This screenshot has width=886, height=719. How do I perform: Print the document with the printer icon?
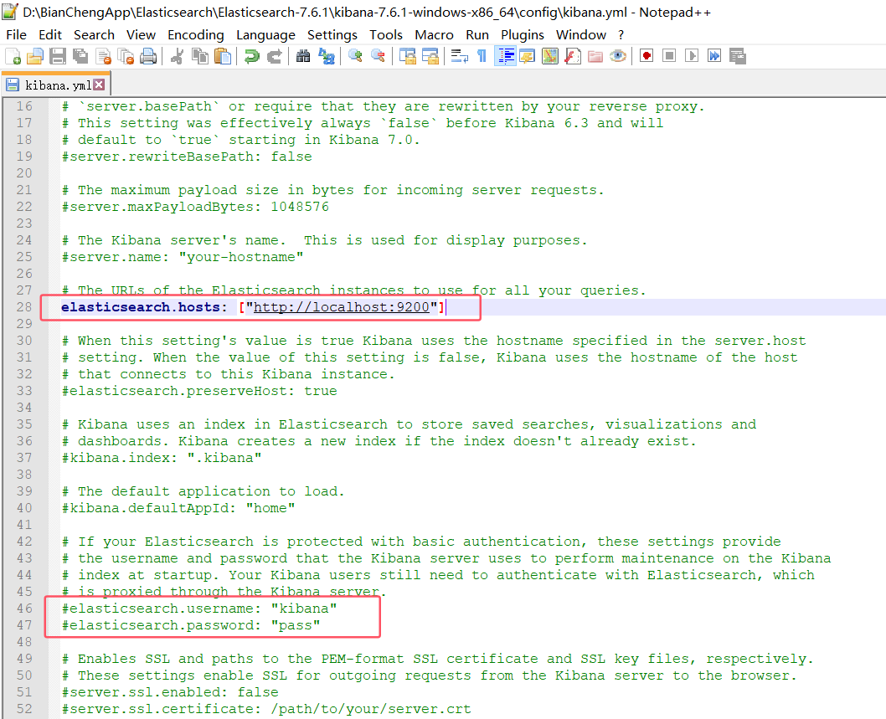148,56
